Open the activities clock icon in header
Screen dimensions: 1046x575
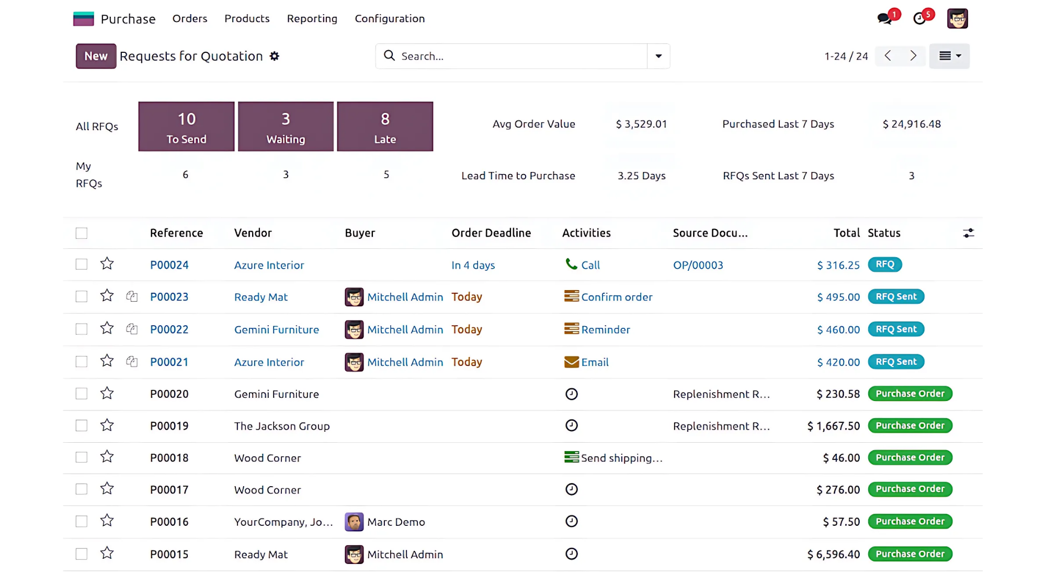tap(920, 19)
